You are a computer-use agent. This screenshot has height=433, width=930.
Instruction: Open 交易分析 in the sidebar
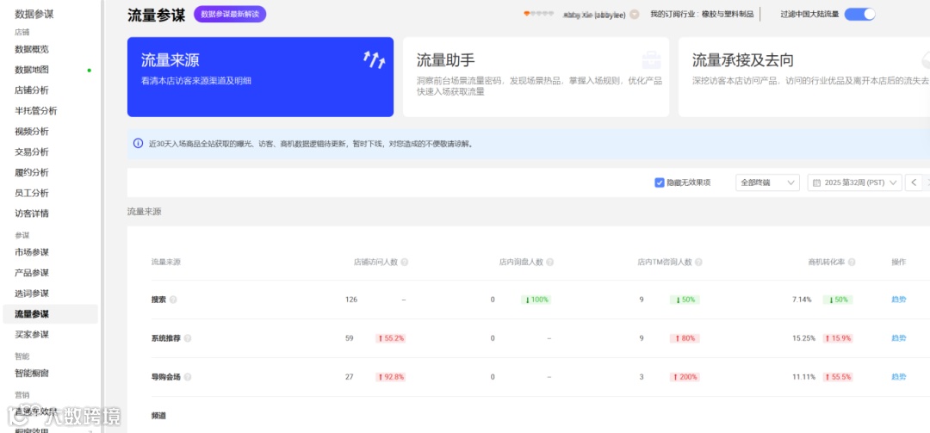coord(32,152)
